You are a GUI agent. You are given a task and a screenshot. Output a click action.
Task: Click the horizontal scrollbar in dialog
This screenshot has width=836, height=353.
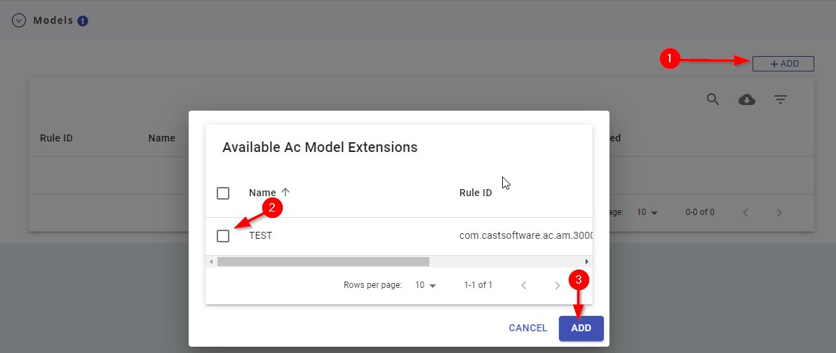[x=323, y=261]
